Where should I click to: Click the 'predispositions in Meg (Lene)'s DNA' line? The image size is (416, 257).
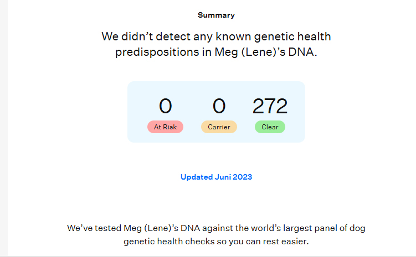click(216, 52)
